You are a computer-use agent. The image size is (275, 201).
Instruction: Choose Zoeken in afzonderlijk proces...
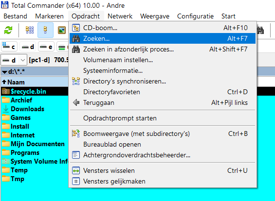(x=163, y=50)
